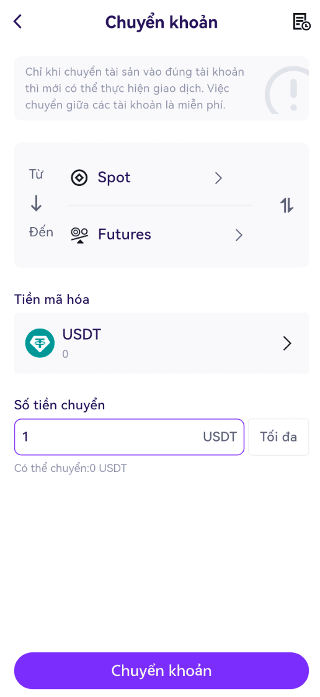Swap Spot and Futures accounts
Viewport: 320px width, 697px height.
click(287, 205)
